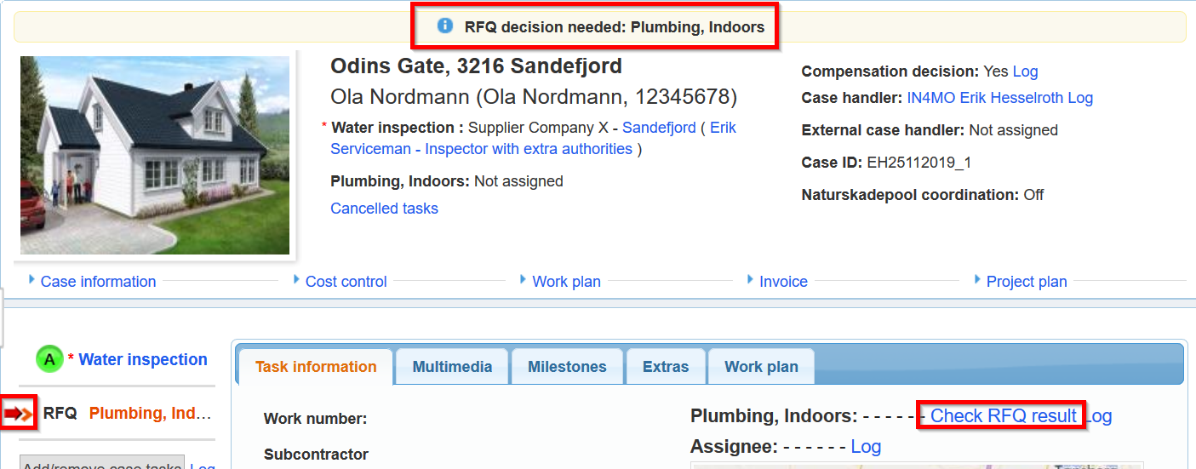Screen dimensions: 1196x469
Task: Expand the Project plan section
Action: click(x=1026, y=282)
